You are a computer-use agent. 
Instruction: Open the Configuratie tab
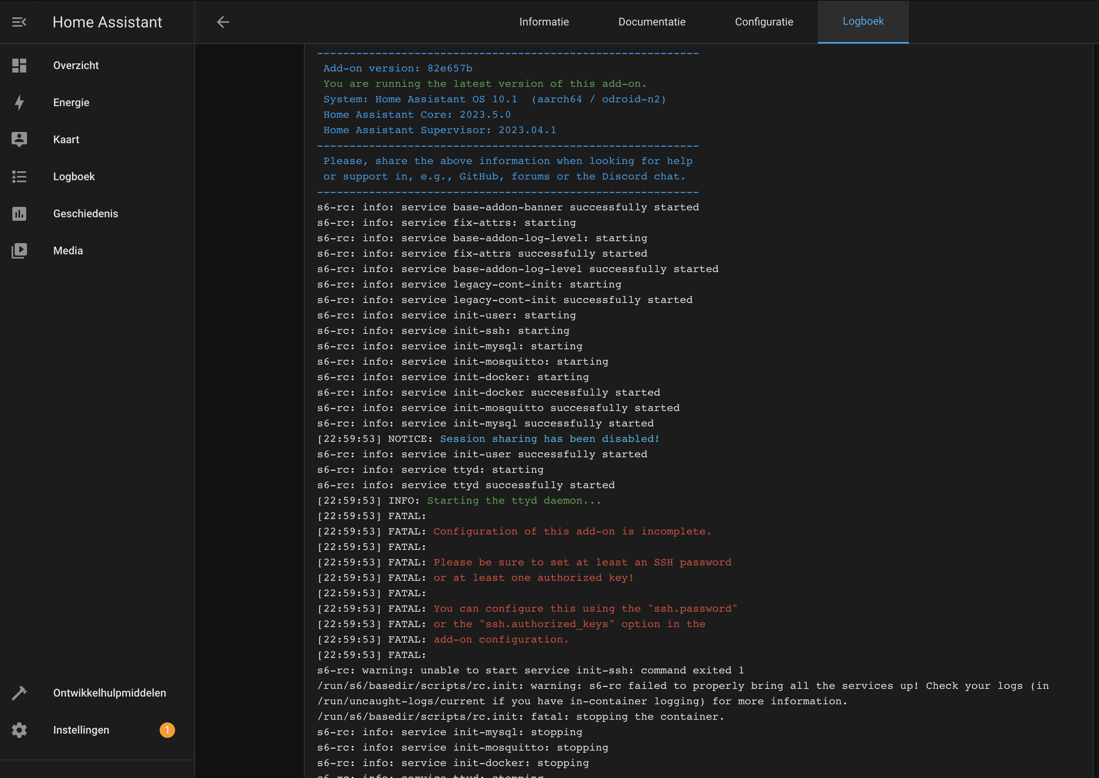pyautogui.click(x=764, y=22)
